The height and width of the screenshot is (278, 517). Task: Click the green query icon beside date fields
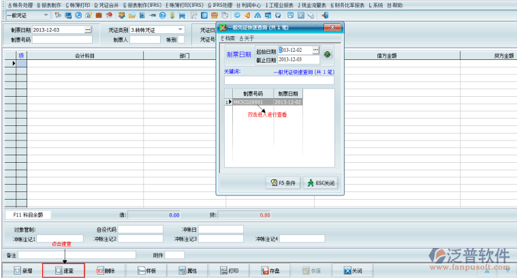click(x=327, y=54)
